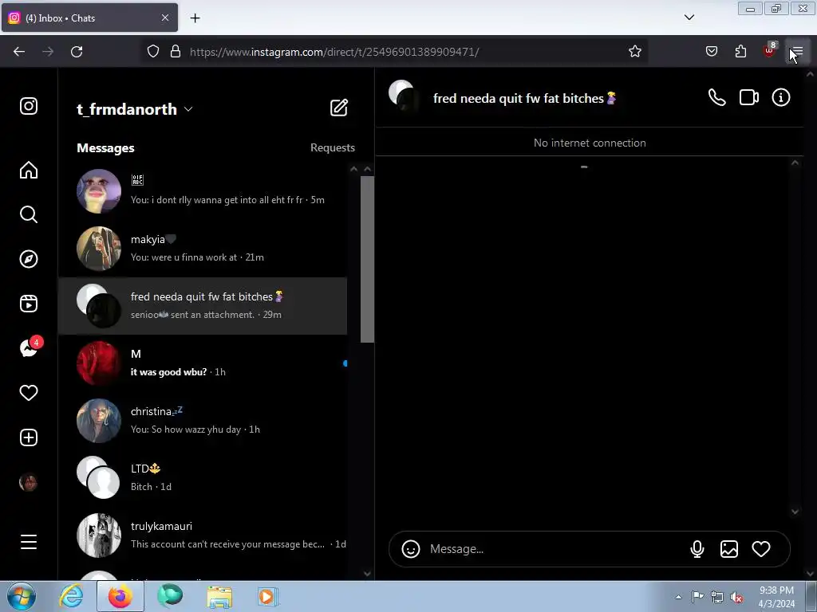
Task: Open the More hamburger menu in sidebar
Action: [x=29, y=542]
